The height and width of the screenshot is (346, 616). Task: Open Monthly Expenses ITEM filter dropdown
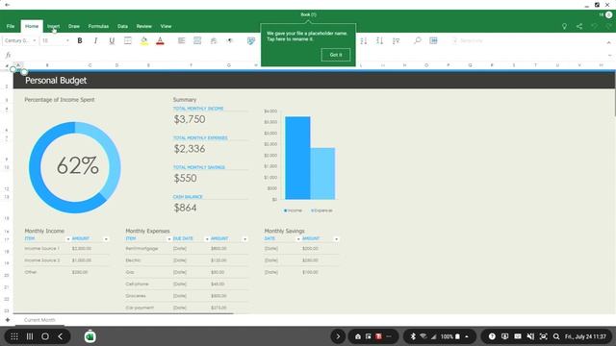169,239
